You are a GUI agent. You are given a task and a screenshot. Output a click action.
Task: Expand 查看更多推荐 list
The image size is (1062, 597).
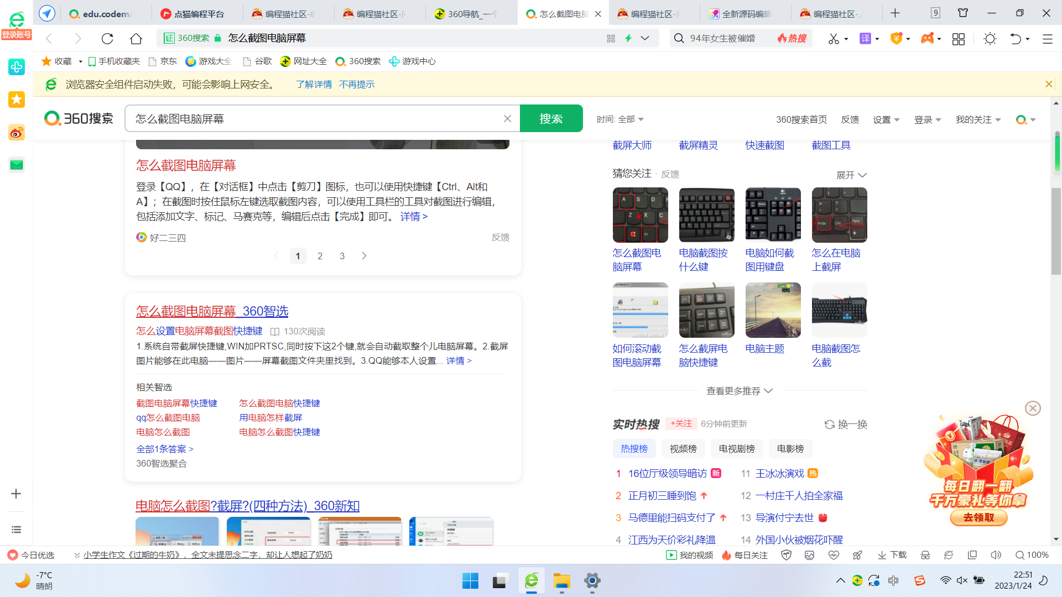[740, 391]
